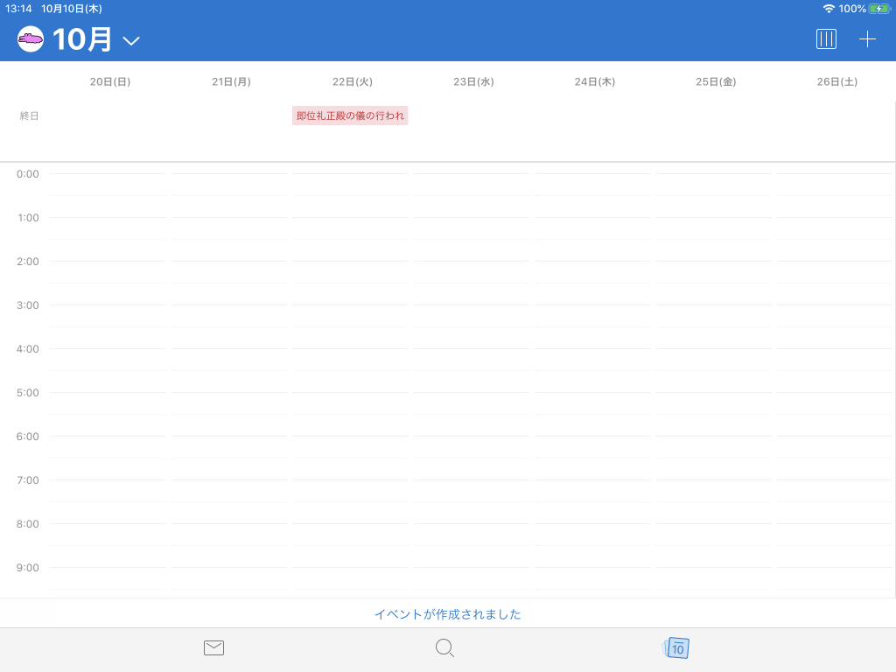Tap the 13:14 status bar clock

point(18,9)
